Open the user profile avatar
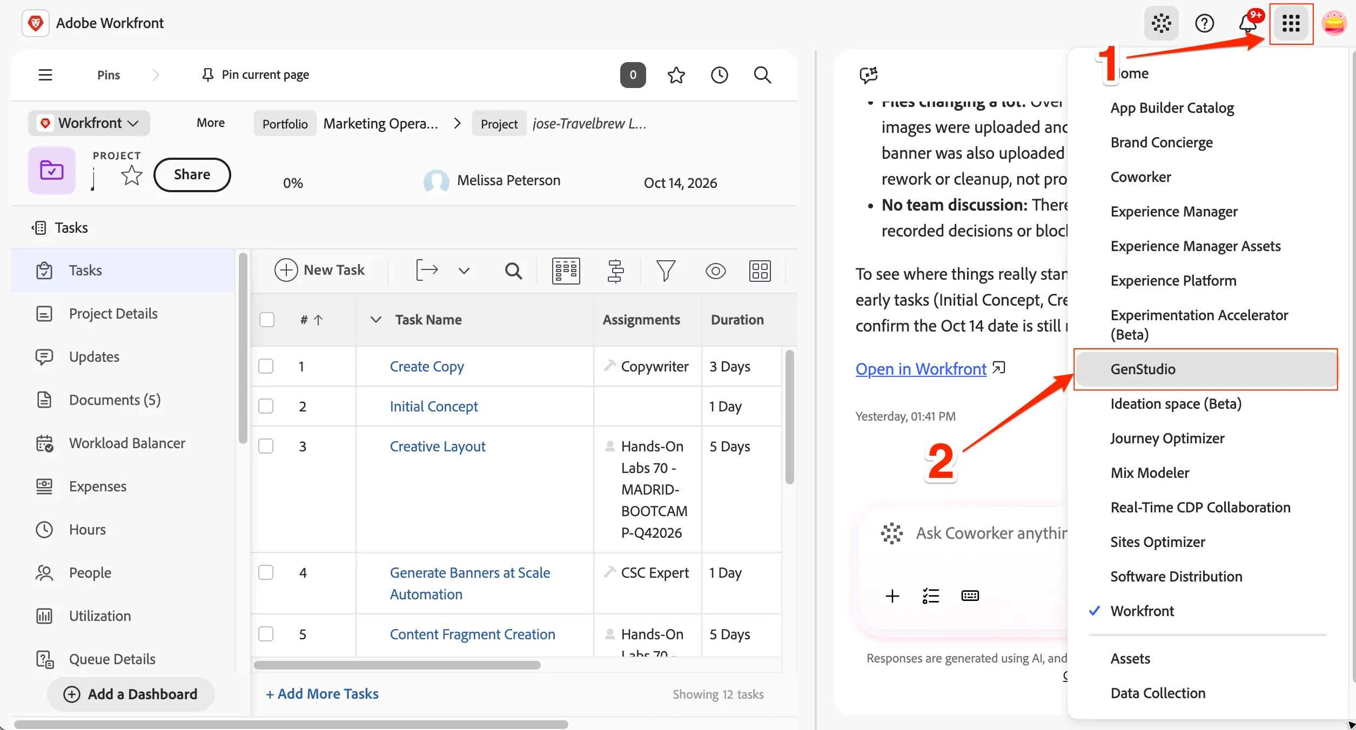 click(x=1334, y=23)
